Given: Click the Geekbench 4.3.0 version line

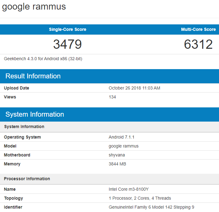Looking at the screenshot, I should pos(43,59).
